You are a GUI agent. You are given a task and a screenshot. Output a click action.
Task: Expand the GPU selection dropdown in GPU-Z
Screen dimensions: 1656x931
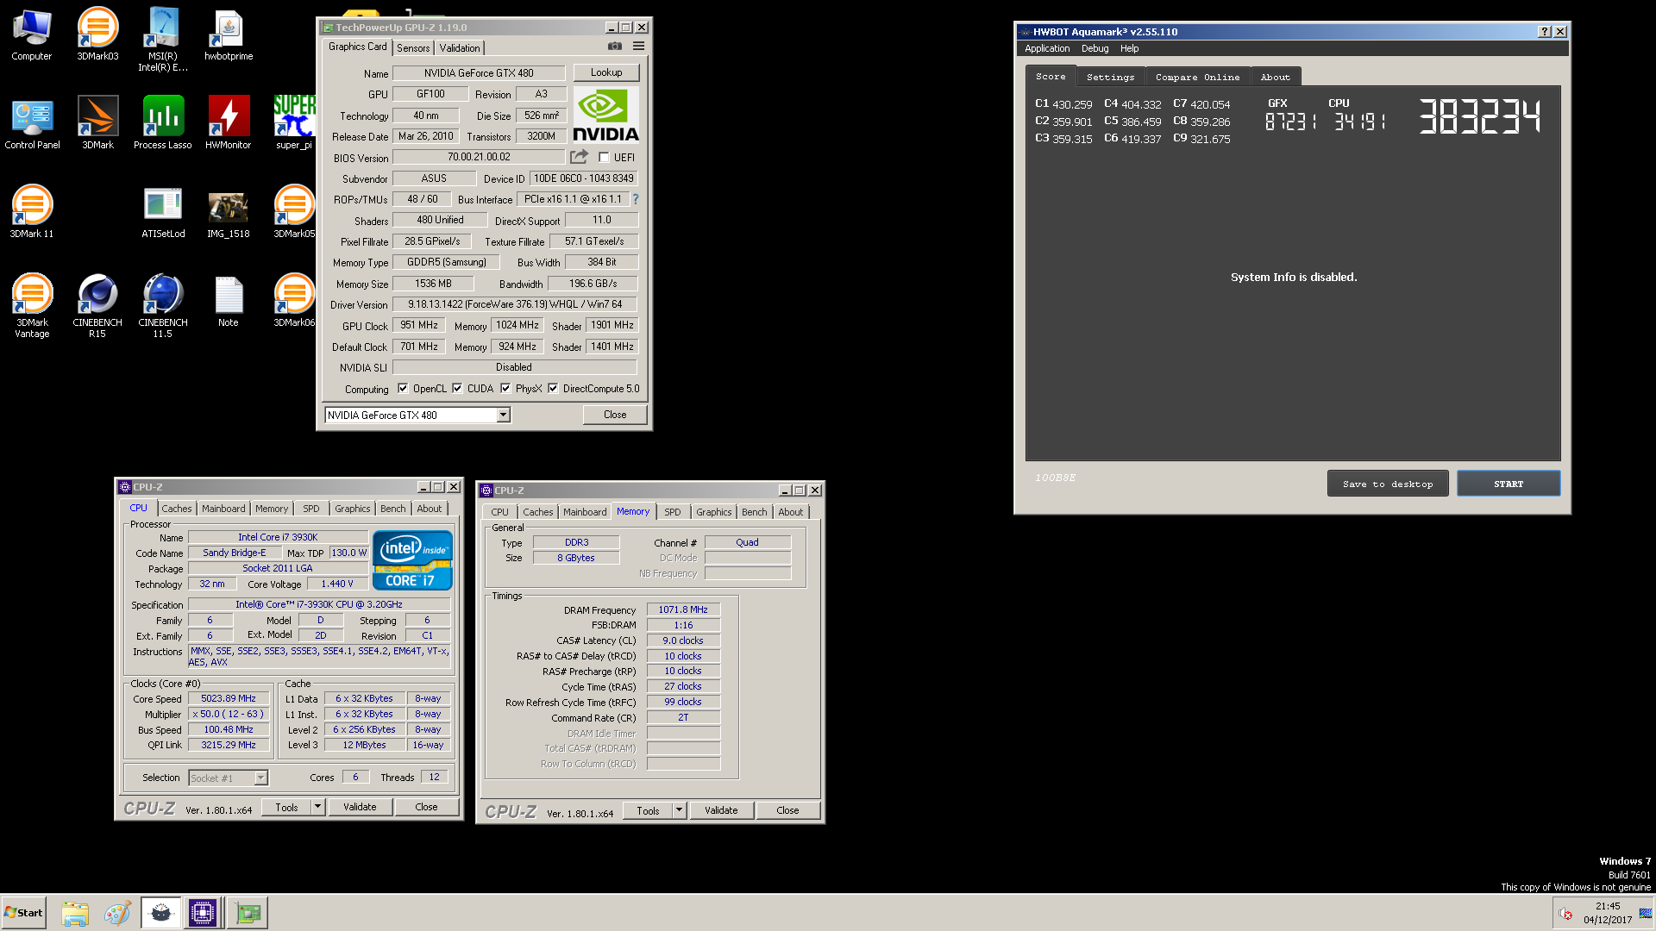click(x=503, y=416)
